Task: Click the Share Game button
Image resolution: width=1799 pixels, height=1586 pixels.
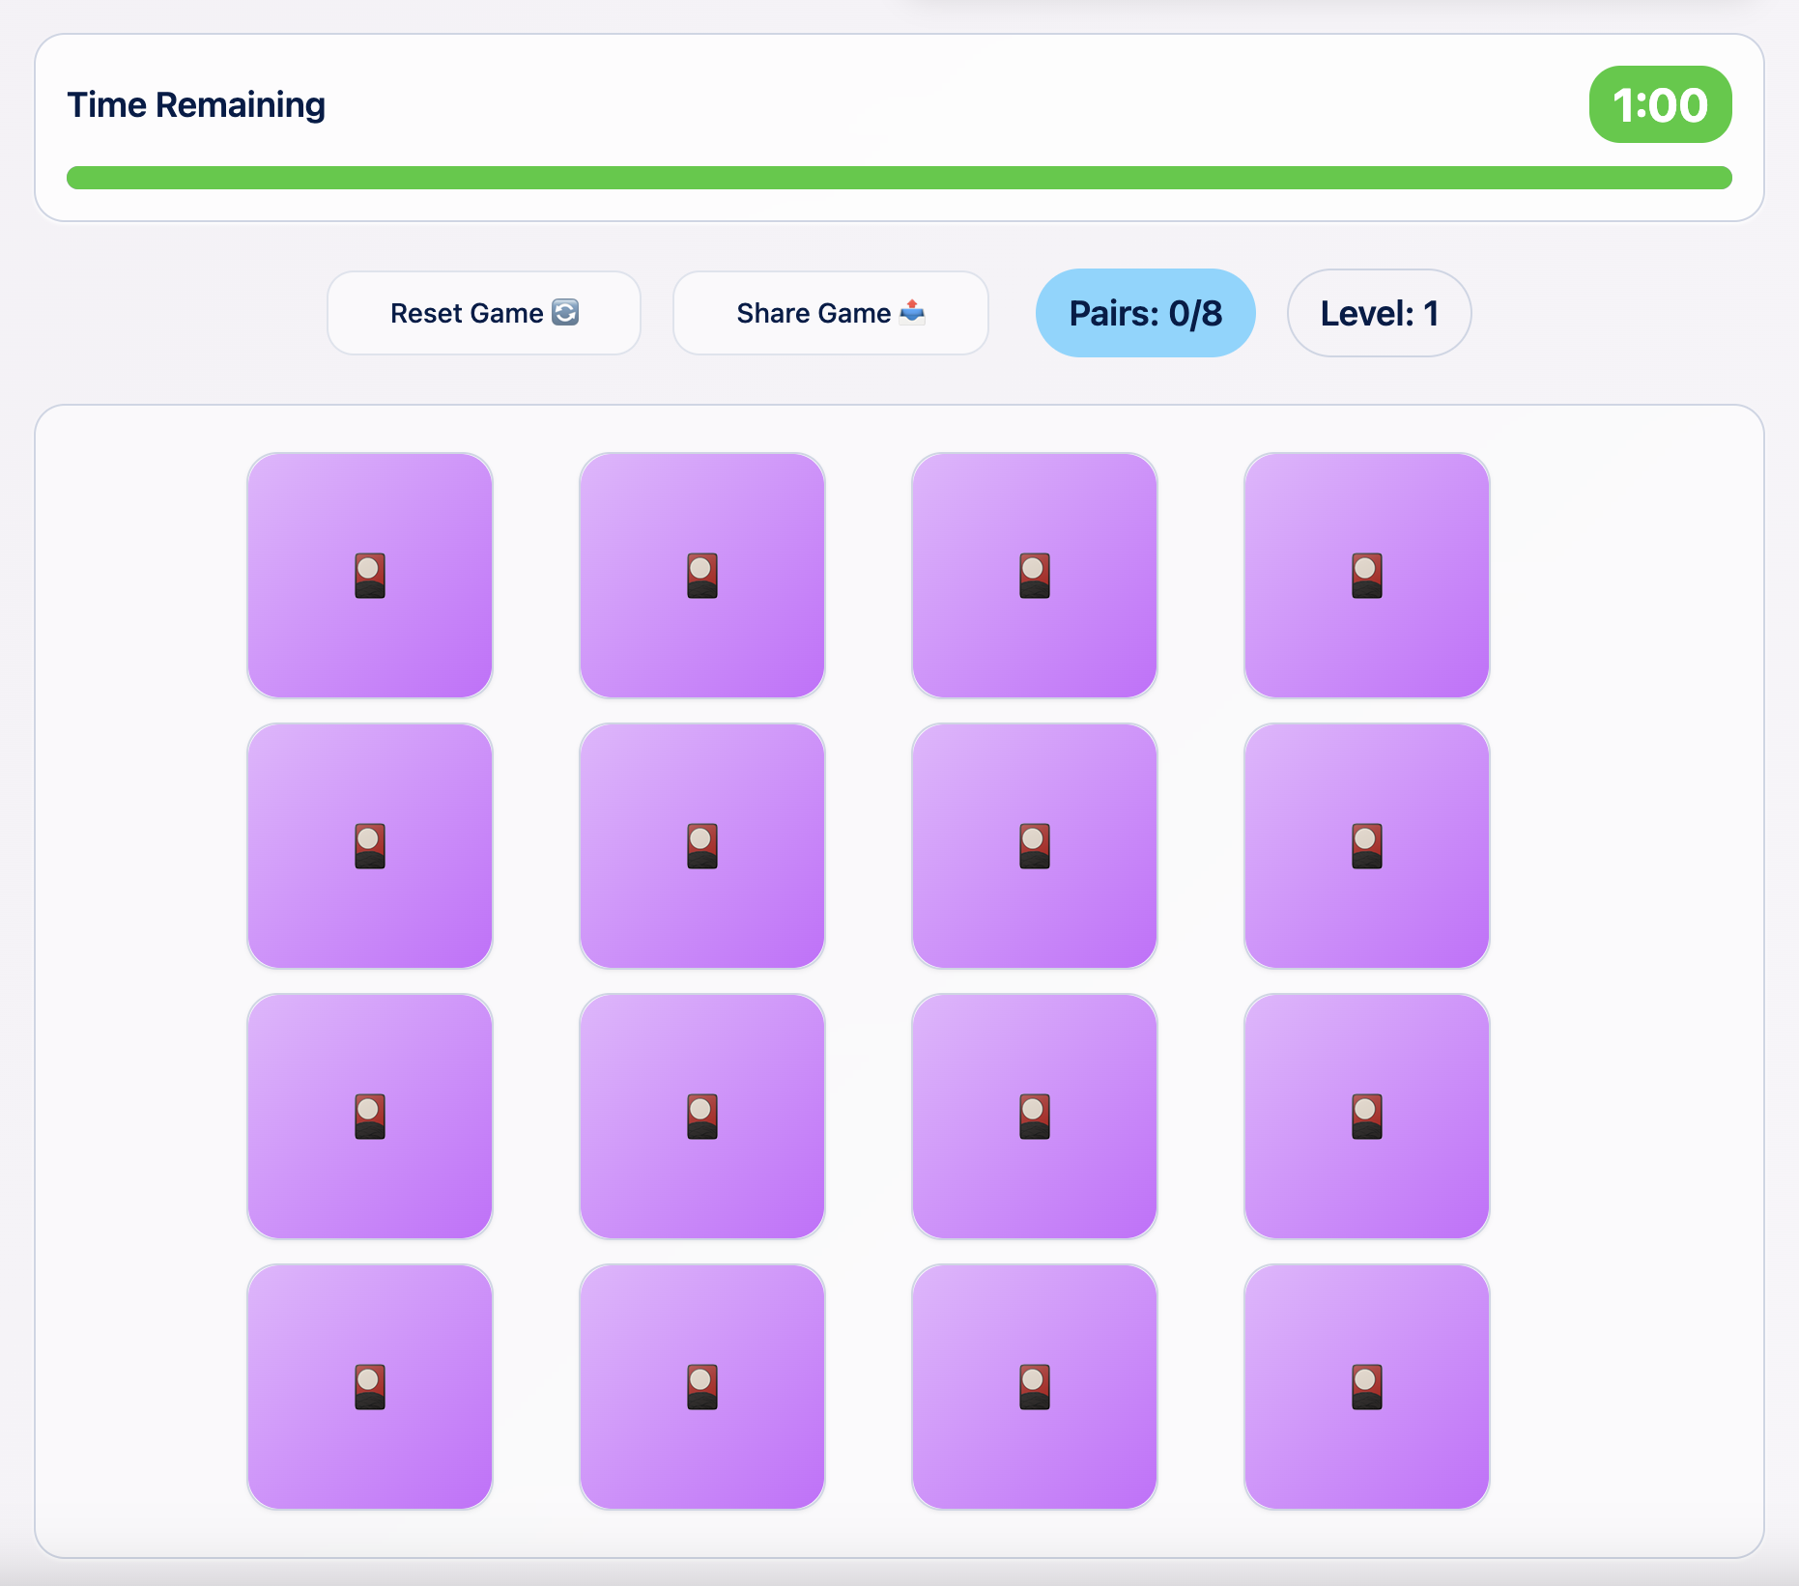Action: click(x=831, y=313)
